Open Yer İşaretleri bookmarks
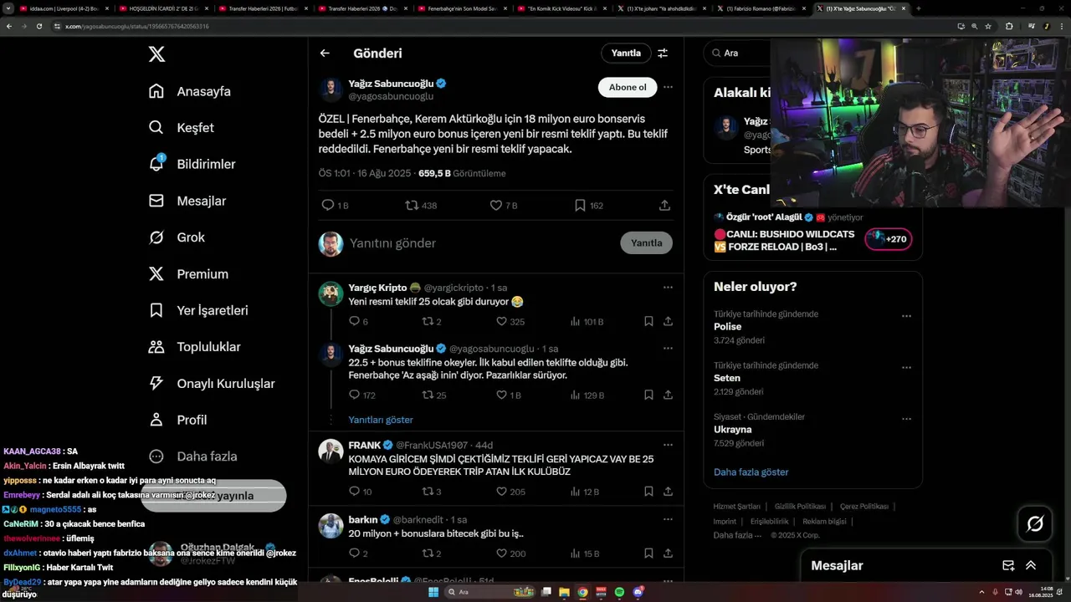1071x602 pixels. (x=198, y=310)
